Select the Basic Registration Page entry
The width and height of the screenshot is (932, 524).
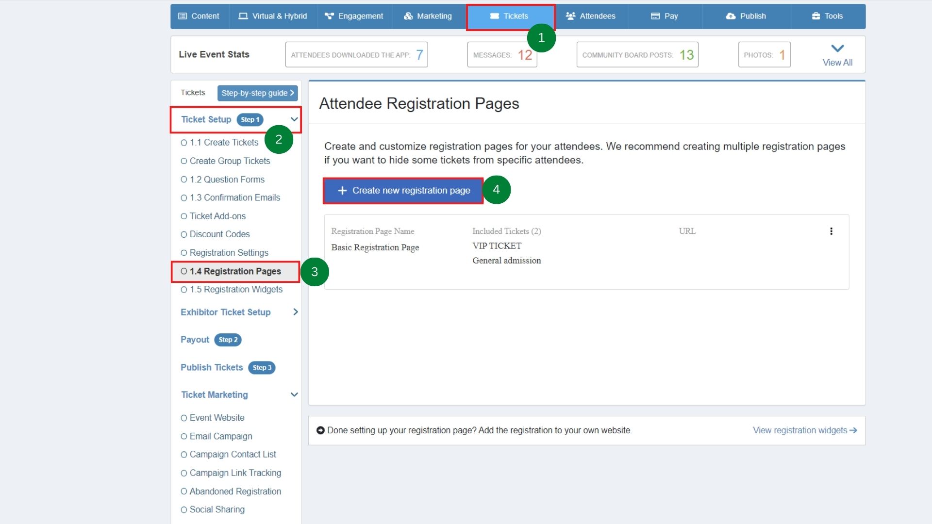click(375, 247)
